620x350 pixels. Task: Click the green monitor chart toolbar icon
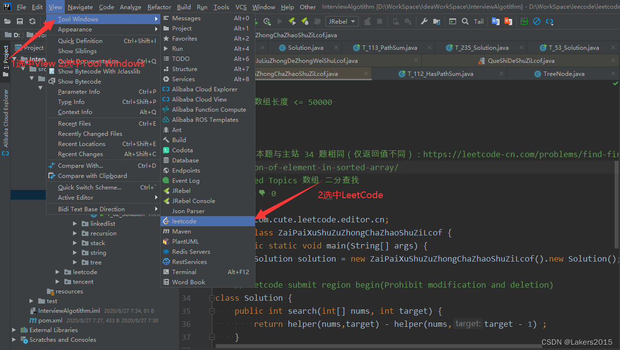[x=524, y=21]
